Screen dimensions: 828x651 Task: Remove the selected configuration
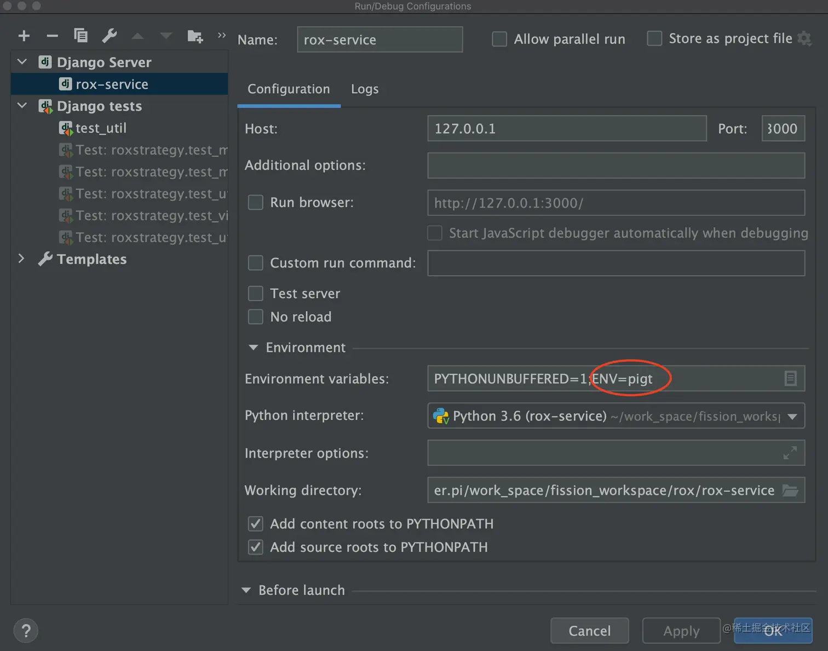(53, 36)
